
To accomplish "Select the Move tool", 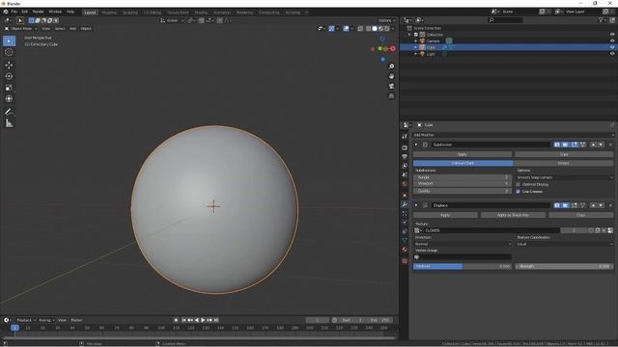I will point(9,65).
